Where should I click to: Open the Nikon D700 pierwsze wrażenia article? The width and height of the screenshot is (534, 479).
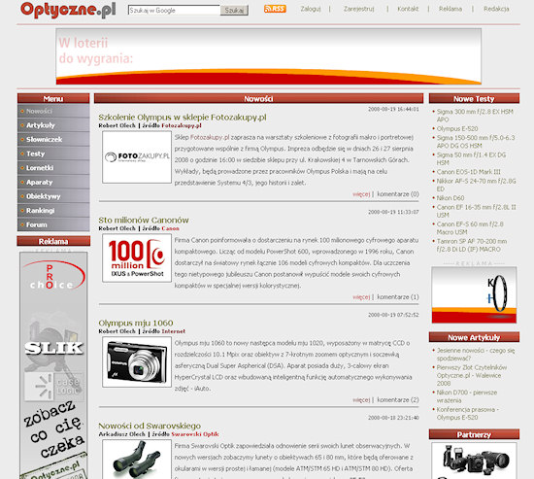(467, 396)
